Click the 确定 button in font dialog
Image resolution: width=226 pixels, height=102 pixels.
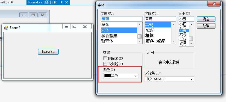[206, 19]
